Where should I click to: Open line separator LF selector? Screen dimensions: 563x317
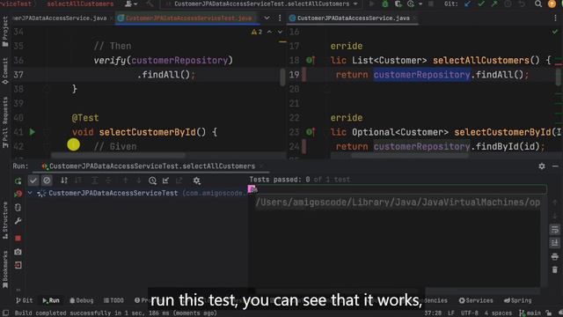[451, 313]
